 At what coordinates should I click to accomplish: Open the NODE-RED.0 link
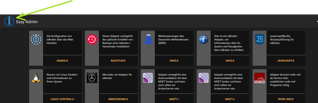[x=286, y=99]
